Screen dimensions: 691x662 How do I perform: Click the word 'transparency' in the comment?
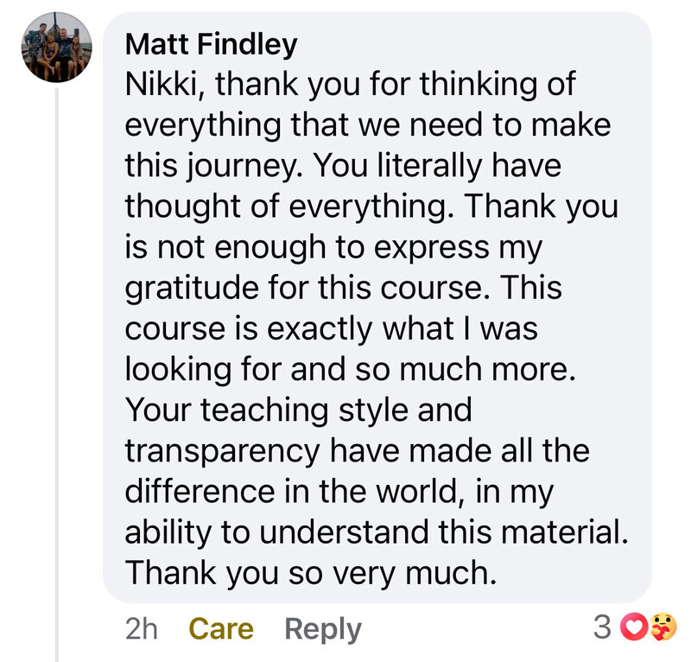(222, 452)
